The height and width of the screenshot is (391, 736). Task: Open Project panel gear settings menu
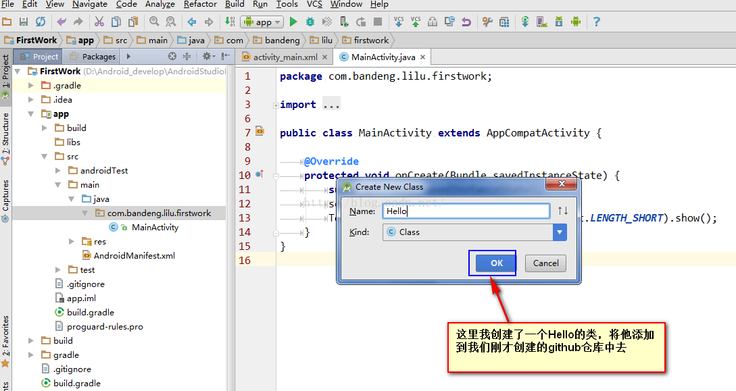(x=208, y=56)
